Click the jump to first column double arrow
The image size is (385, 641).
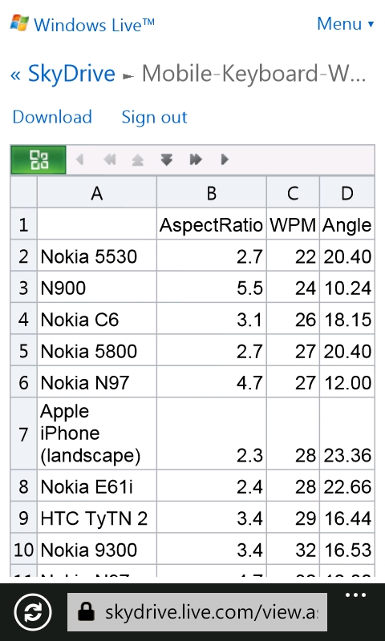click(x=109, y=159)
